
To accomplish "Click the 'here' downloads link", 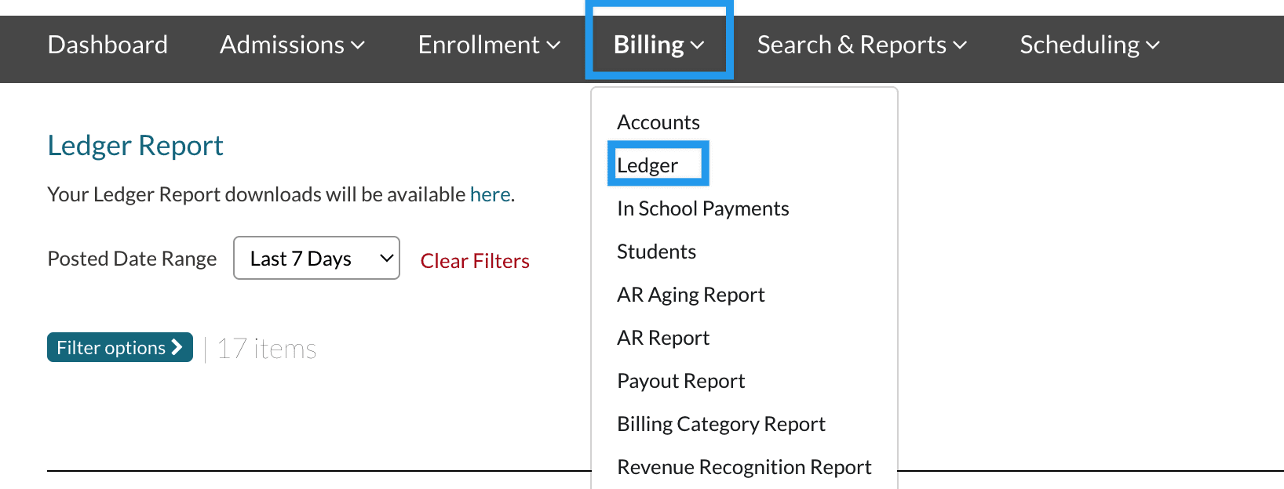I will click(x=490, y=194).
